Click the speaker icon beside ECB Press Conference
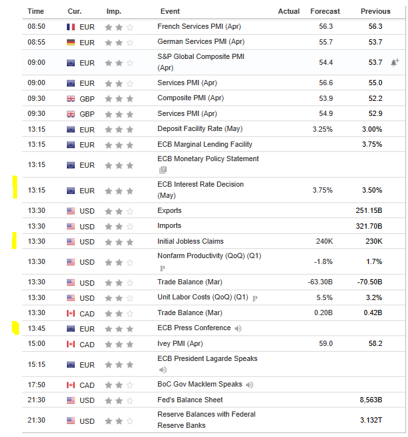Image resolution: width=408 pixels, height=437 pixels. click(238, 328)
